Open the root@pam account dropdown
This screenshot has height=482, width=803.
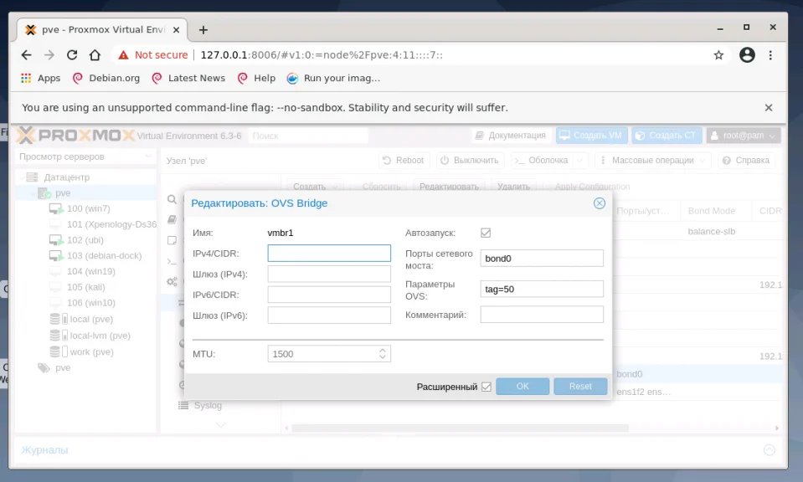click(x=744, y=135)
